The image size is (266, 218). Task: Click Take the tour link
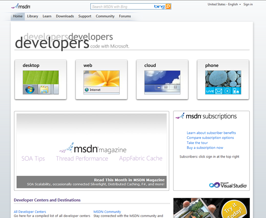[197, 143]
